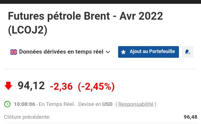Expand the chevron next to Données dérivées
Image resolution: width=201 pixels, height=124 pixels.
(x=108, y=52)
